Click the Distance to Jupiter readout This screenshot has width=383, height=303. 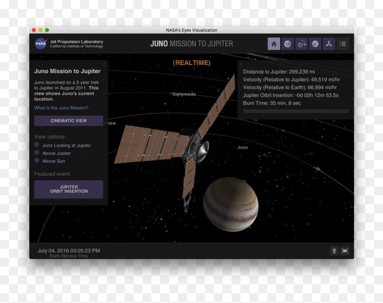[x=279, y=72]
